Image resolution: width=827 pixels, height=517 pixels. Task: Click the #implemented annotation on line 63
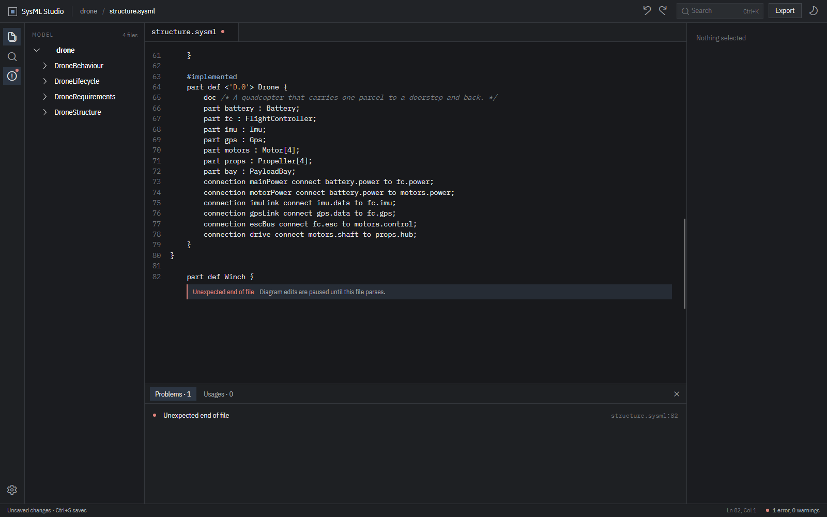pyautogui.click(x=212, y=77)
